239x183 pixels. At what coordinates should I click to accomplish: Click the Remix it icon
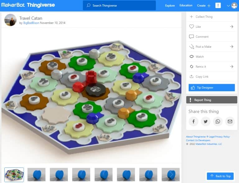pos(191,67)
